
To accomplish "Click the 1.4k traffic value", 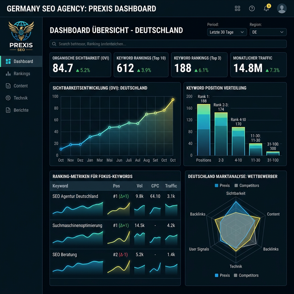I will click(171, 254).
